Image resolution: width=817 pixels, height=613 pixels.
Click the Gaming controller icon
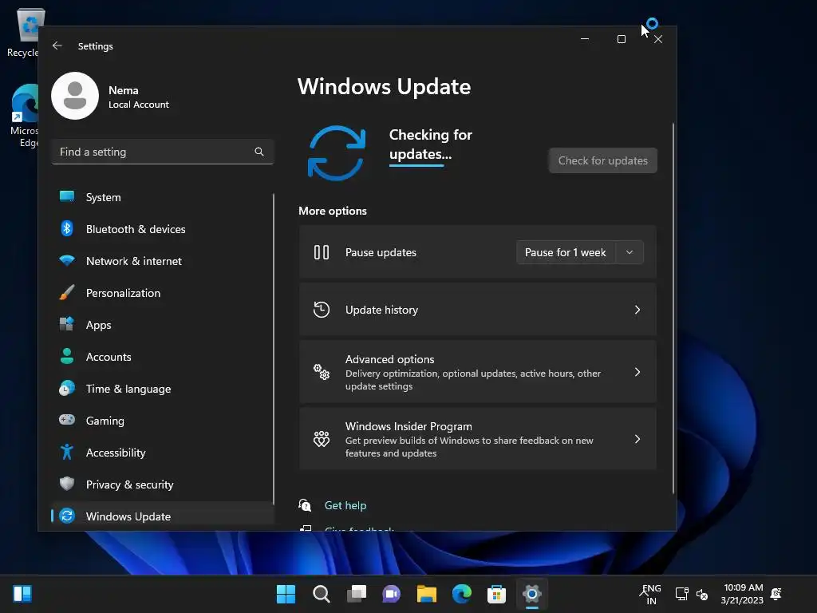[x=67, y=420]
